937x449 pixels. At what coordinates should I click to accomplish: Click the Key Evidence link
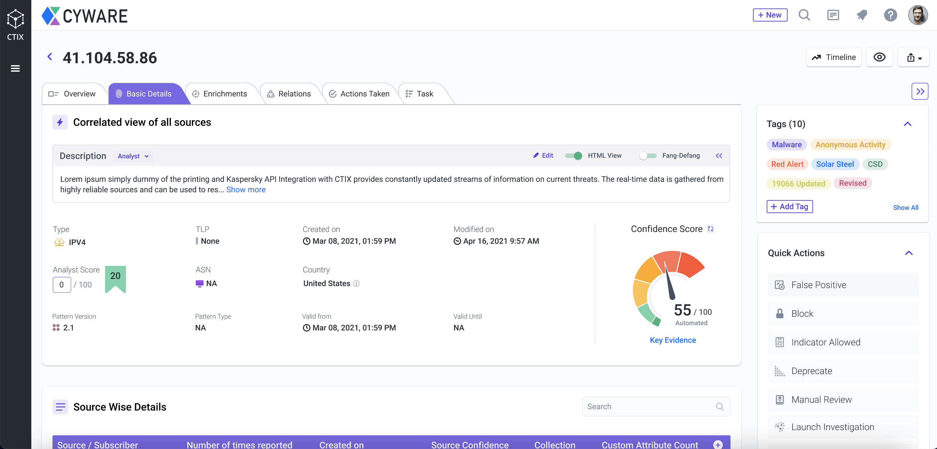pos(672,340)
